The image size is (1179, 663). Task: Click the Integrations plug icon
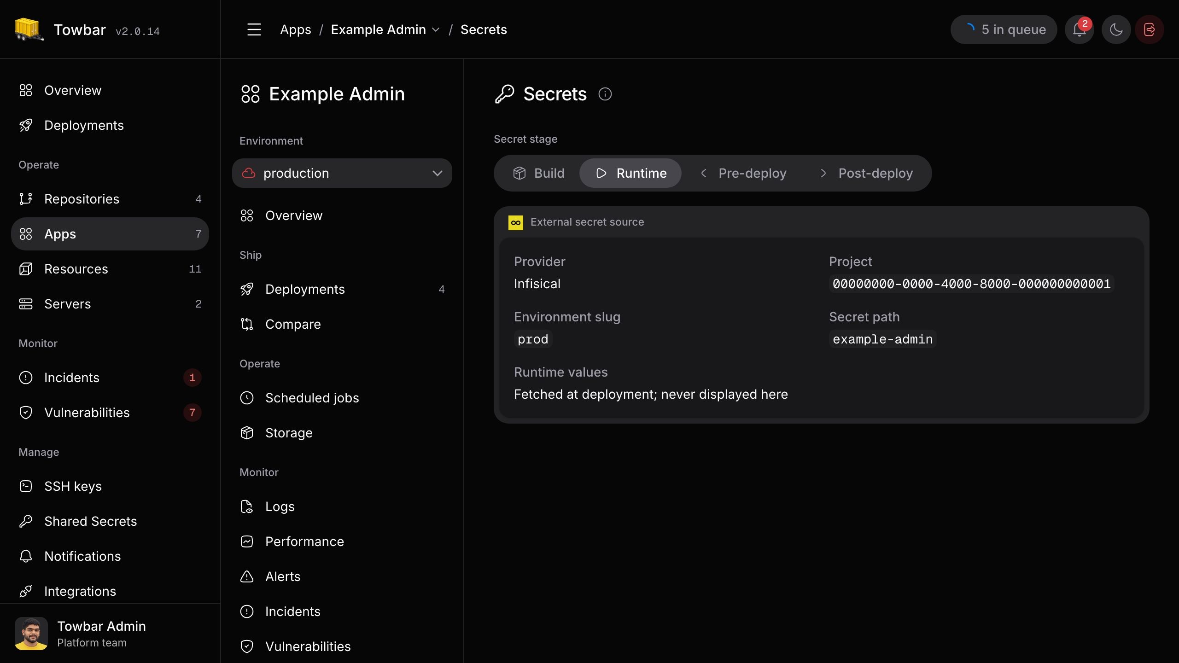click(26, 591)
